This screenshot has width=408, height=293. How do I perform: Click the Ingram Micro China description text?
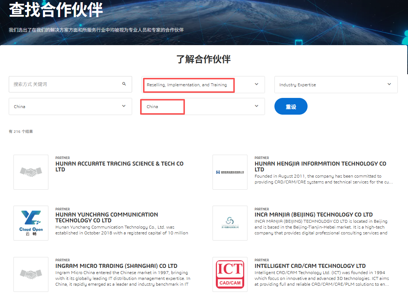[x=123, y=278]
